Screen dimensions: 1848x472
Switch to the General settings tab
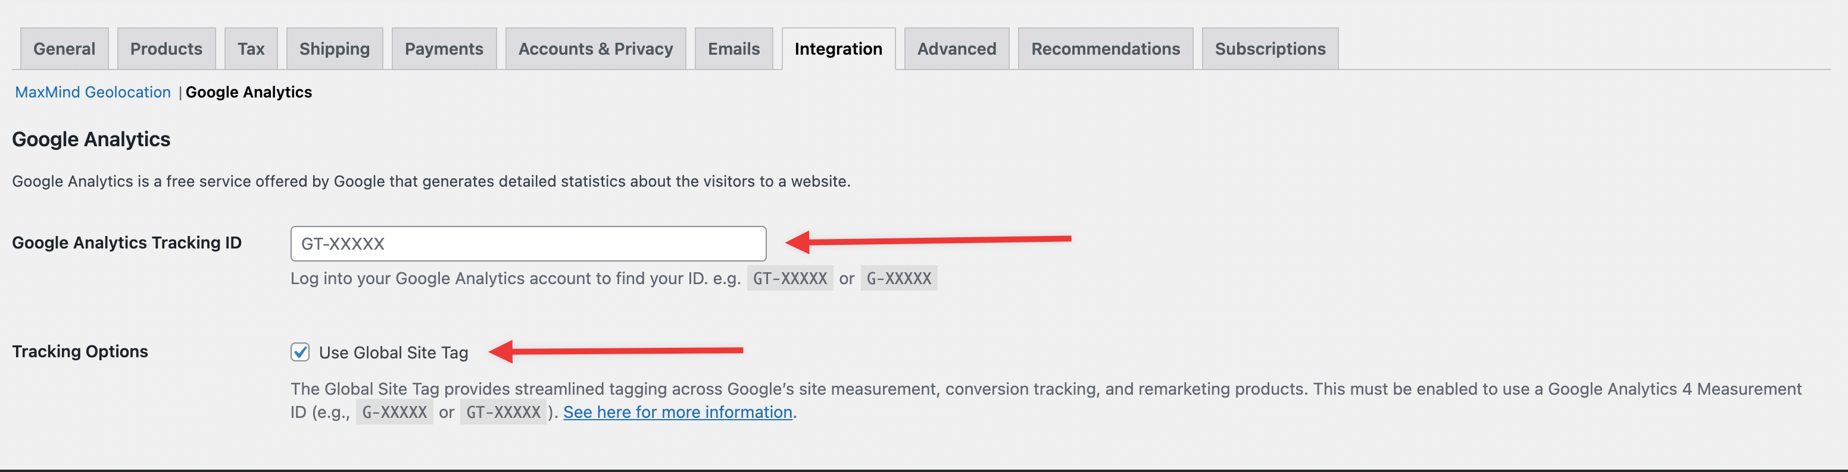[64, 48]
